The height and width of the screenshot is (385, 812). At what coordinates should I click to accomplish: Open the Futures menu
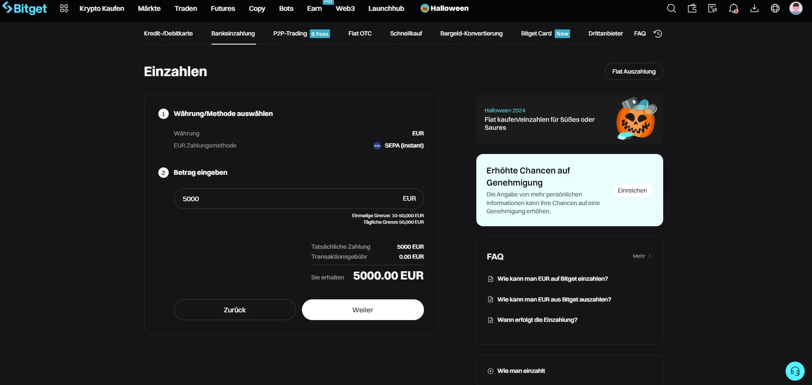tap(223, 8)
